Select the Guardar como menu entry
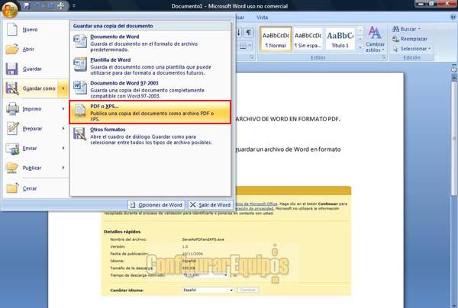458x308 pixels. click(31, 88)
